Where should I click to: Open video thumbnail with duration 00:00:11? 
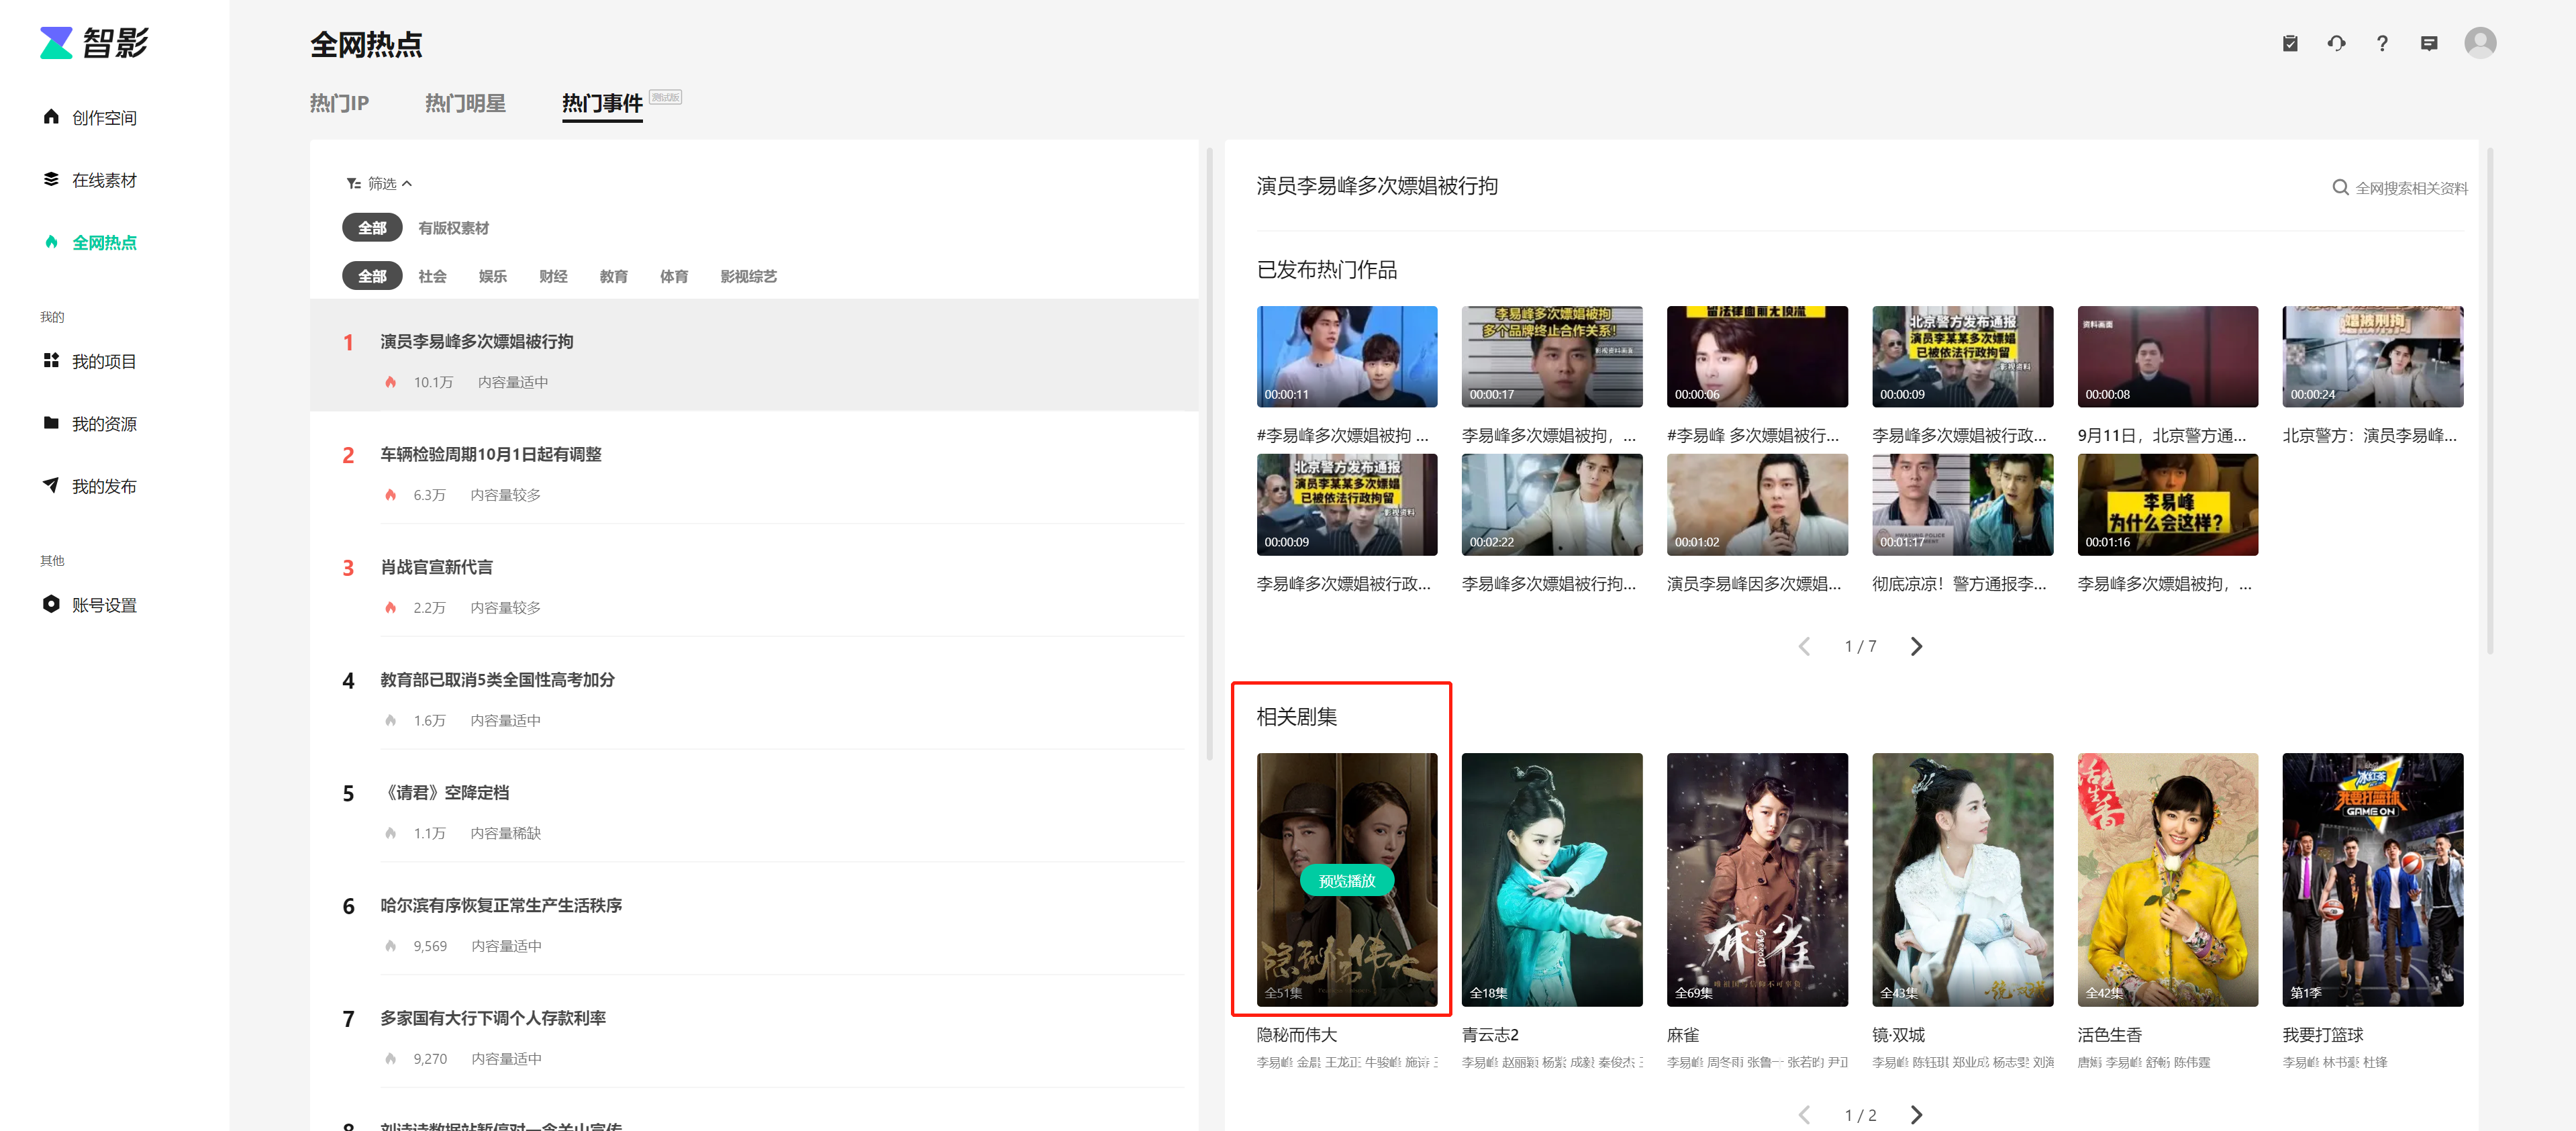1346,356
